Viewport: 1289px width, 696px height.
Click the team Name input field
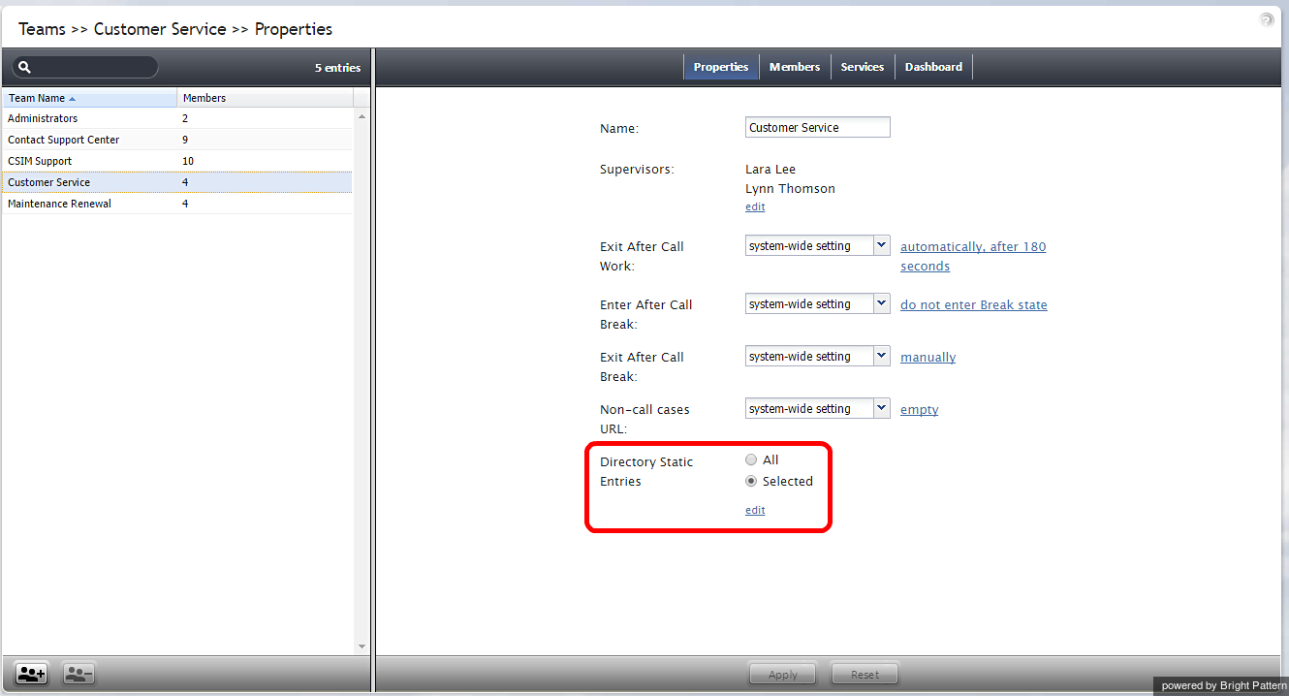(x=818, y=128)
